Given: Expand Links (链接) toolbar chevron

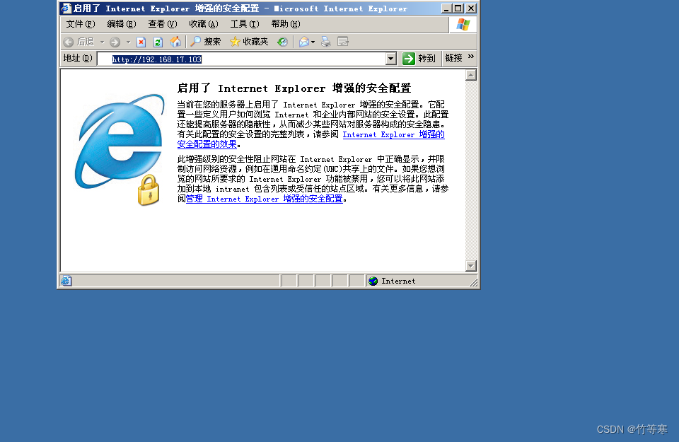Looking at the screenshot, I should tap(471, 57).
